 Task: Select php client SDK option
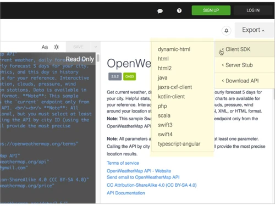click(162, 106)
